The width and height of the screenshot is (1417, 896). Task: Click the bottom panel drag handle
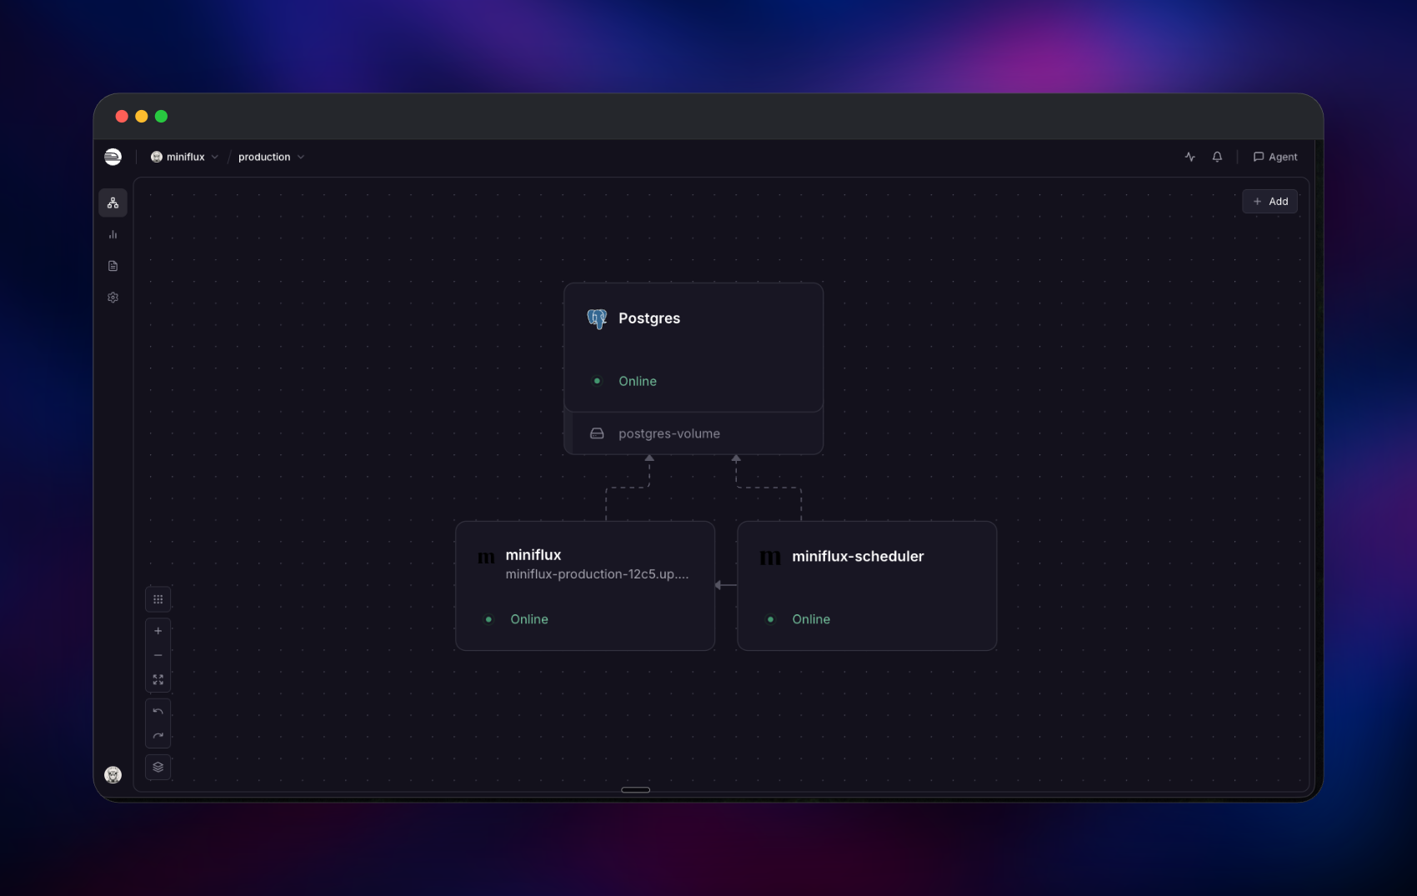tap(635, 789)
